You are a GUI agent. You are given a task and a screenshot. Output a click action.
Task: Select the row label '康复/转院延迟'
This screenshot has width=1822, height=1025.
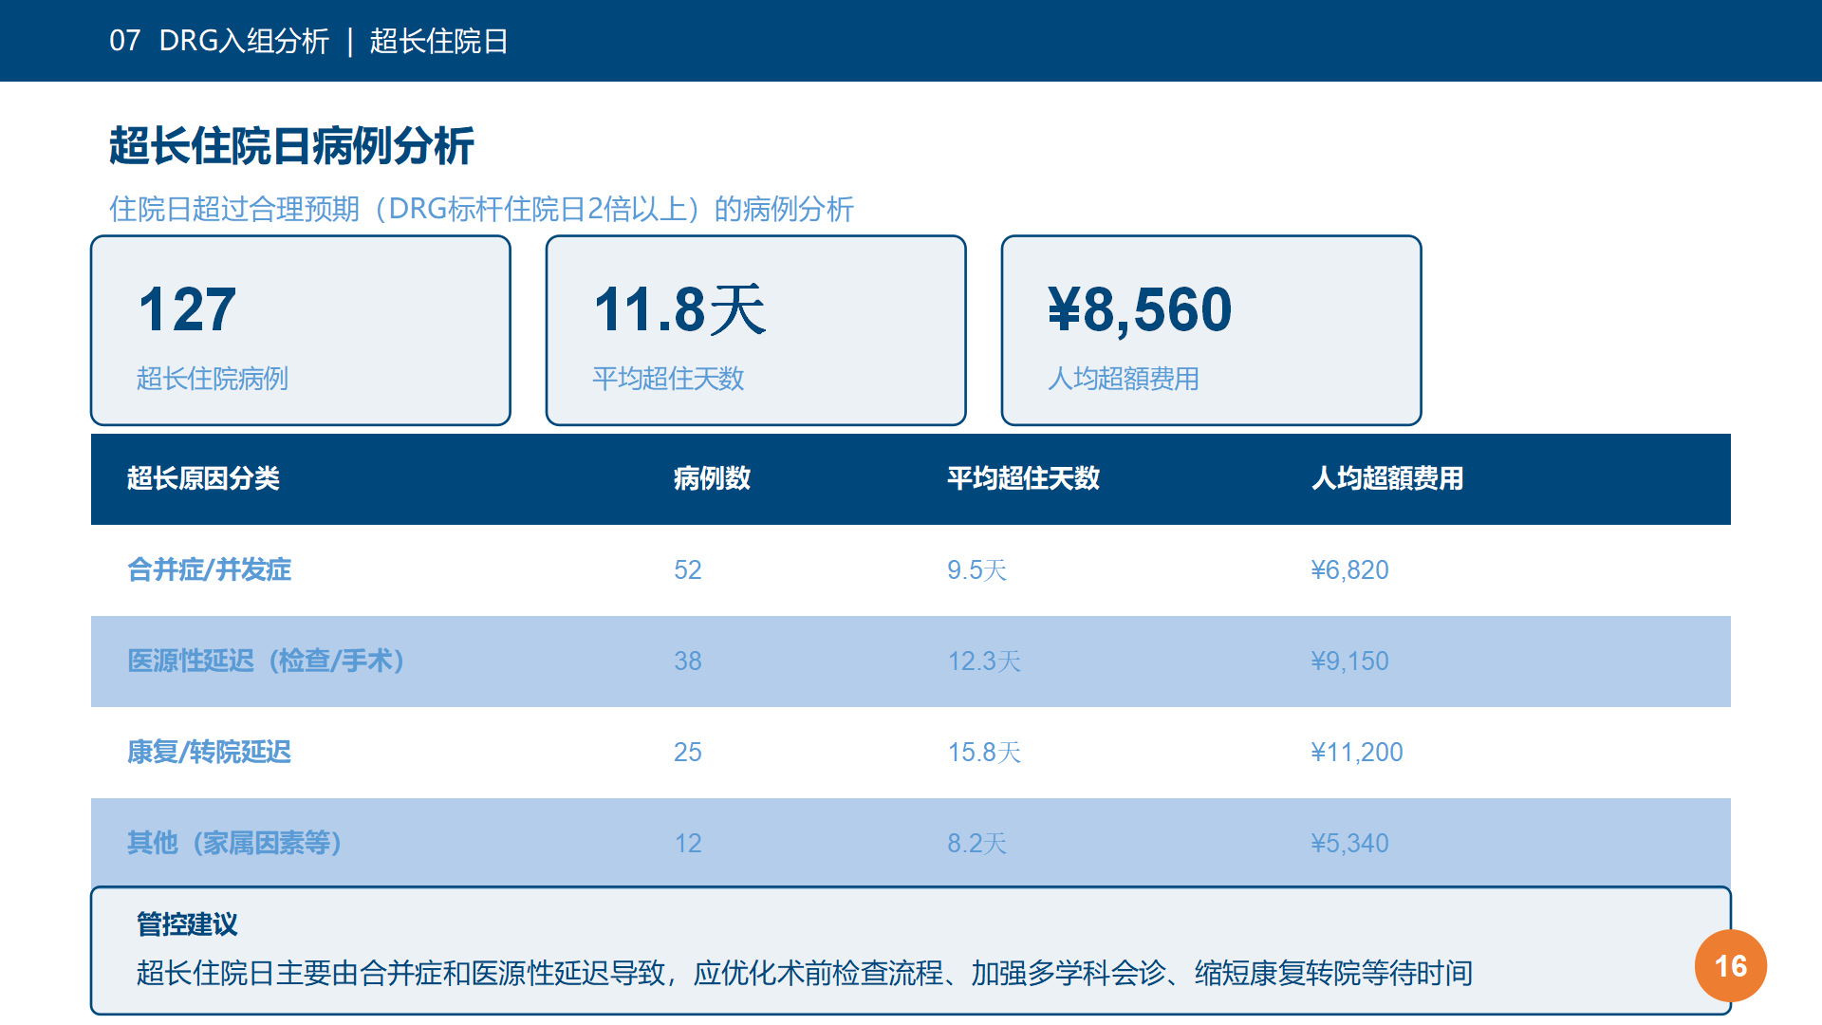(x=209, y=752)
